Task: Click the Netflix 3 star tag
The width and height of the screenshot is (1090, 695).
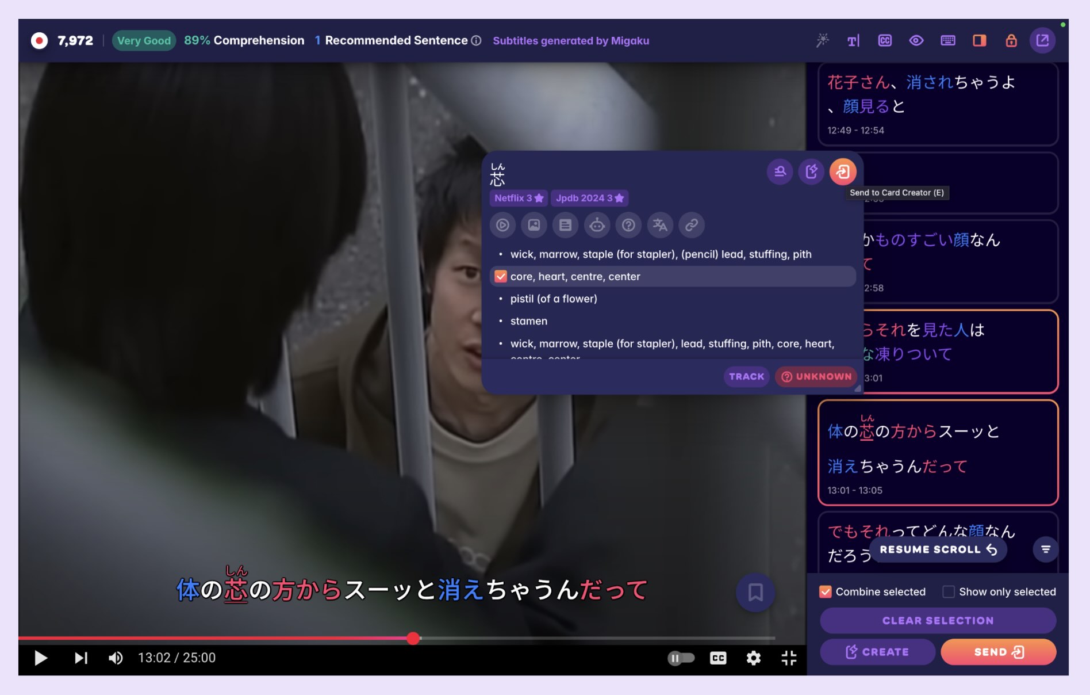Action: (x=519, y=198)
